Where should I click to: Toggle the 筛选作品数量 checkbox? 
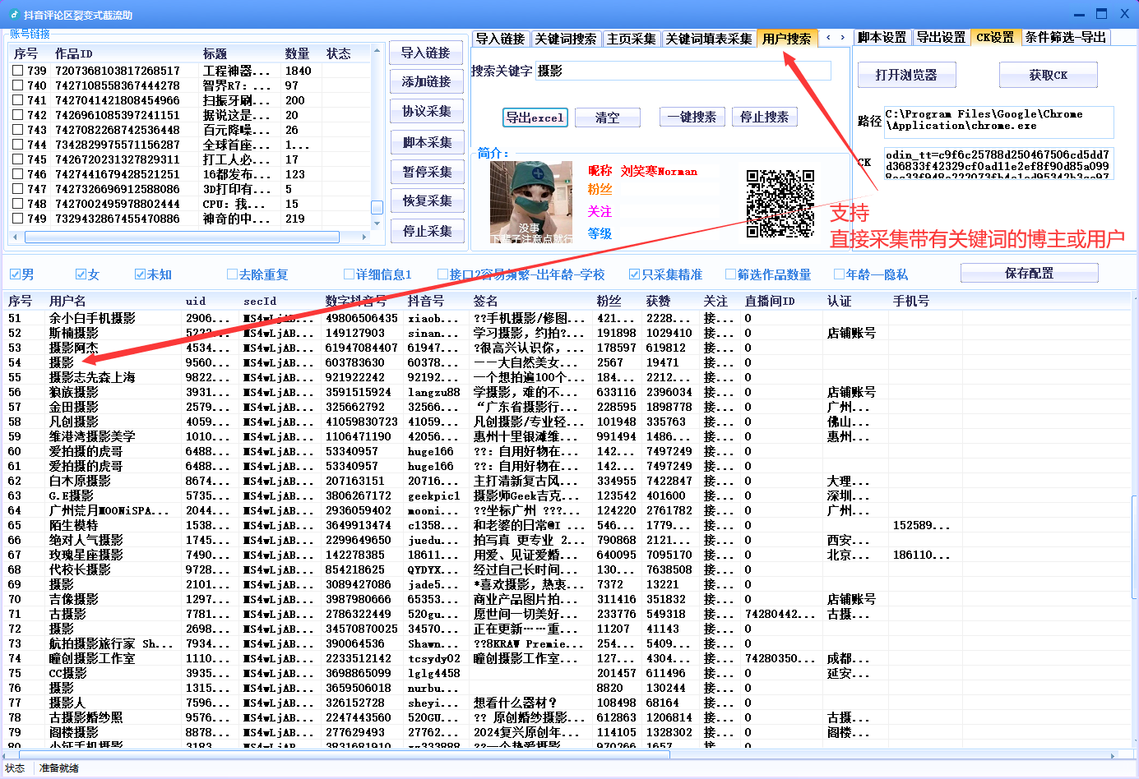tap(730, 273)
